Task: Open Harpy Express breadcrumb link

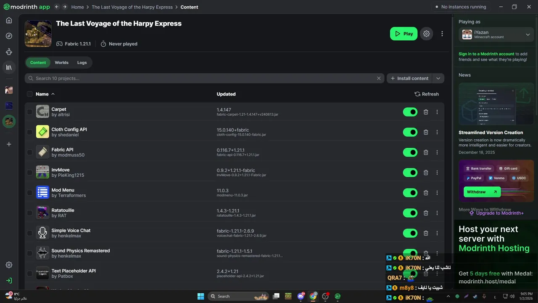Action: [x=132, y=7]
